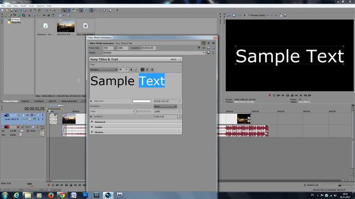355x199 pixels.
Task: Select the JPG photo thumbnail in Project Media
Action: pyautogui.click(x=65, y=25)
